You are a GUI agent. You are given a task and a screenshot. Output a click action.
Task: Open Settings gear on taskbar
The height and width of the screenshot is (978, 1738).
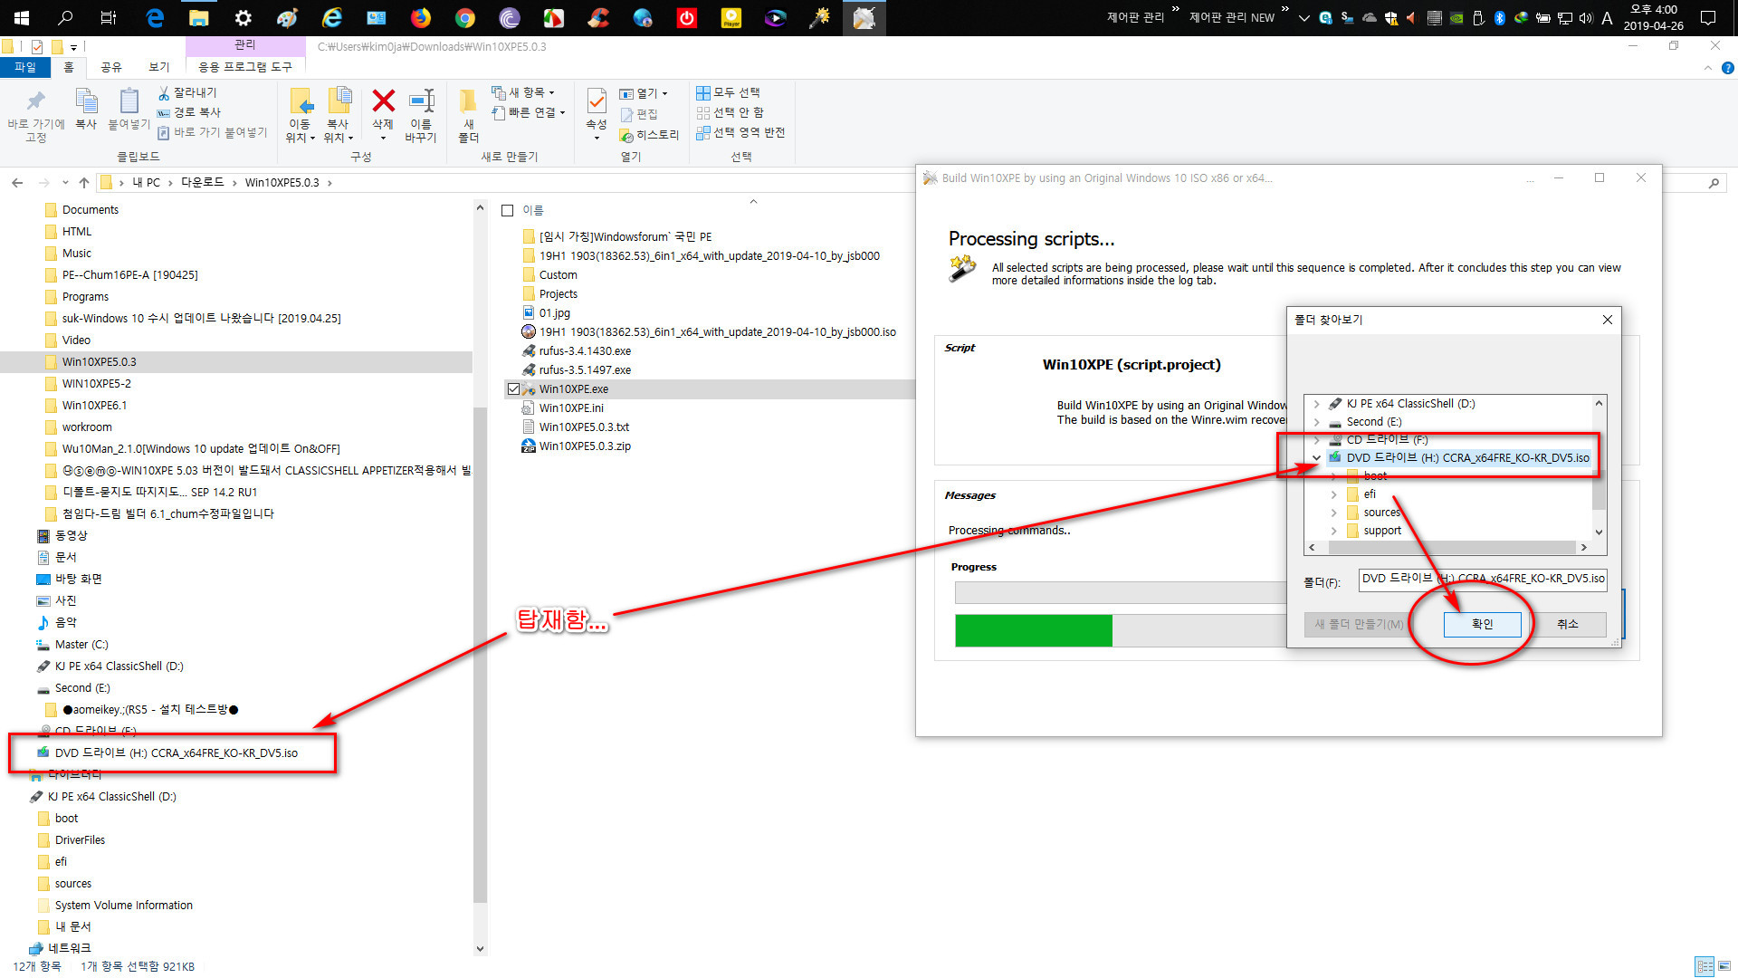(x=244, y=17)
